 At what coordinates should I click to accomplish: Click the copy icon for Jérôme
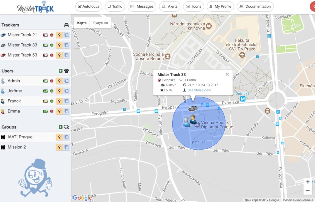tap(66, 91)
